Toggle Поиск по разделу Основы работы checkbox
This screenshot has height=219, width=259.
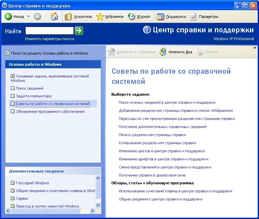(7, 53)
